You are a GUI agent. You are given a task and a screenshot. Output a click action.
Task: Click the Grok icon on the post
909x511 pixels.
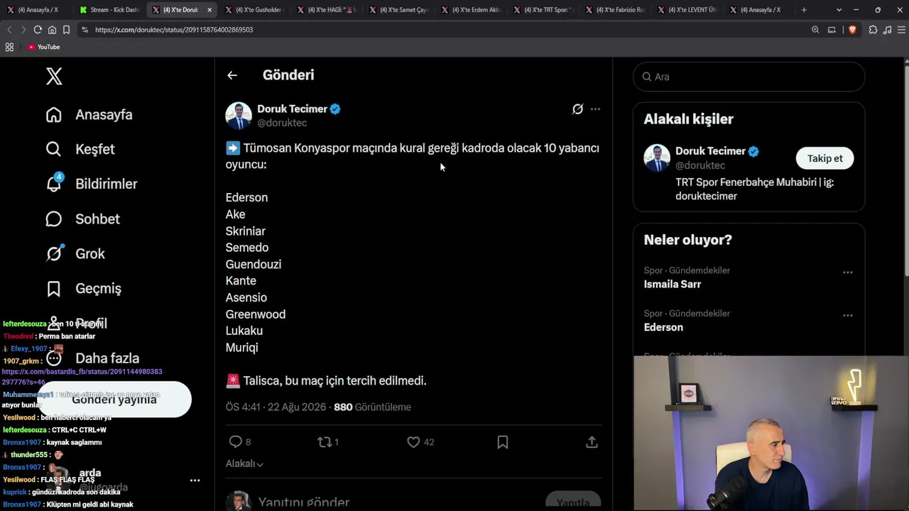pyautogui.click(x=577, y=109)
